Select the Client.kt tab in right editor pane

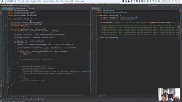[96, 8]
